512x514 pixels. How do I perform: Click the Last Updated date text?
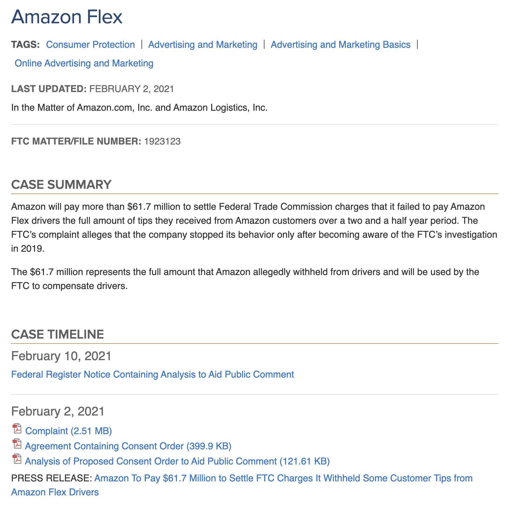point(132,89)
